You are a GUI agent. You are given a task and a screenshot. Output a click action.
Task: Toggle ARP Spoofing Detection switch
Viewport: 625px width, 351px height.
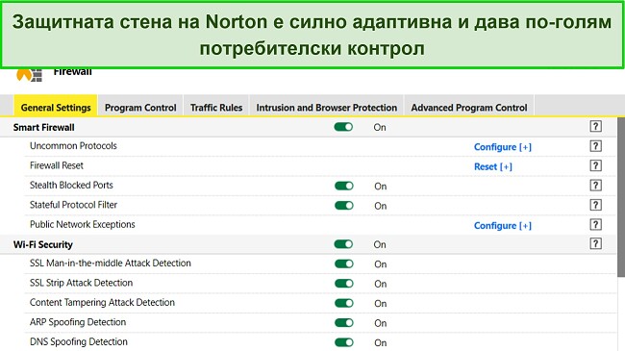(344, 323)
